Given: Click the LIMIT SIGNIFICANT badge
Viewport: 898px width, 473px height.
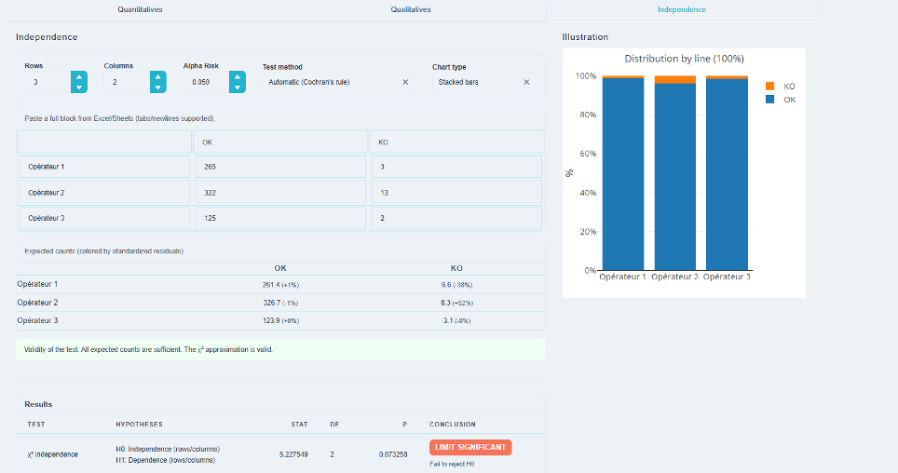Looking at the screenshot, I should (470, 447).
